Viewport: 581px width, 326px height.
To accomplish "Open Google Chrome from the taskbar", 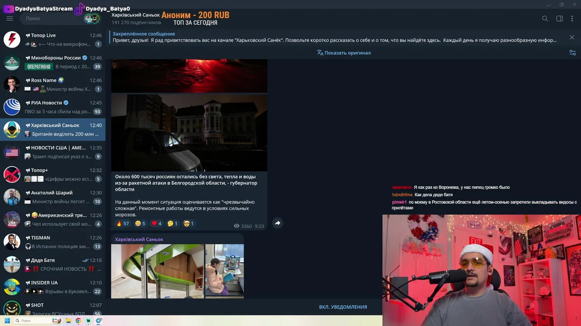I will tap(78, 321).
